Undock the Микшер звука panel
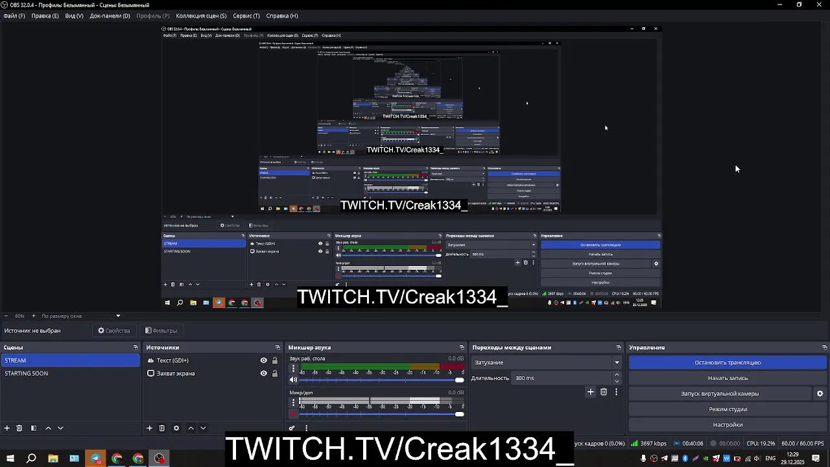The image size is (830, 467). [x=462, y=348]
